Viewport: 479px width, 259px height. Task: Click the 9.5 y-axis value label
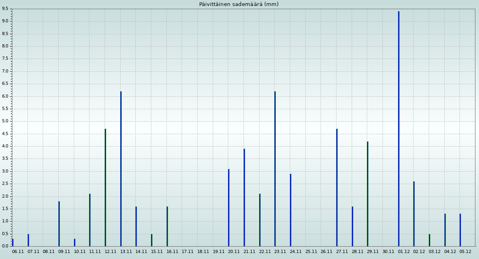pos(5,9)
